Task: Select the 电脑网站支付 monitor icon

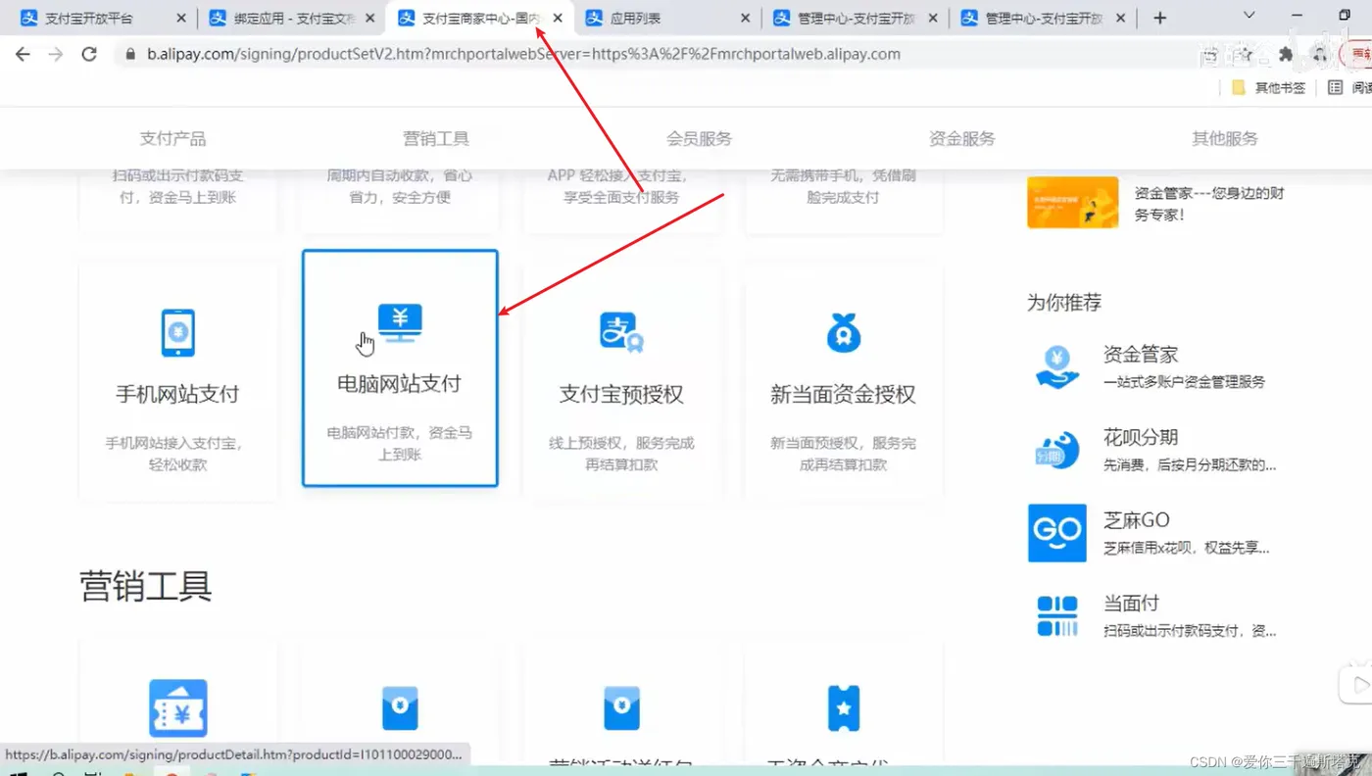Action: click(400, 322)
